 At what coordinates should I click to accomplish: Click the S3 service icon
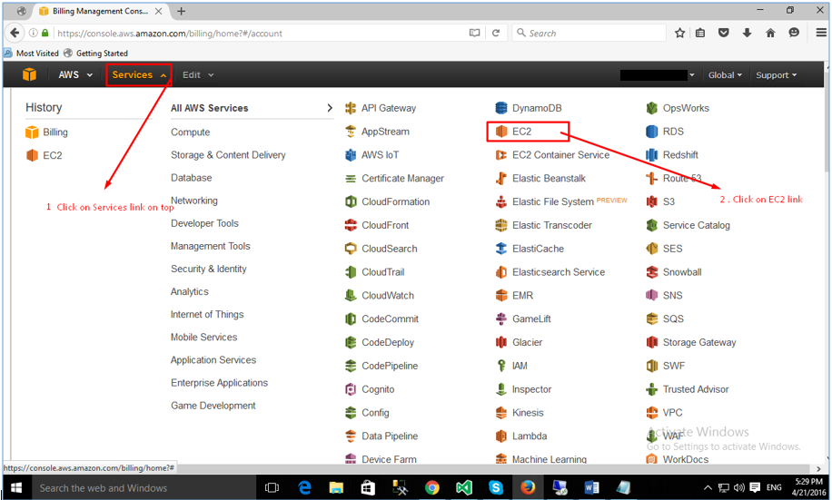tap(652, 201)
